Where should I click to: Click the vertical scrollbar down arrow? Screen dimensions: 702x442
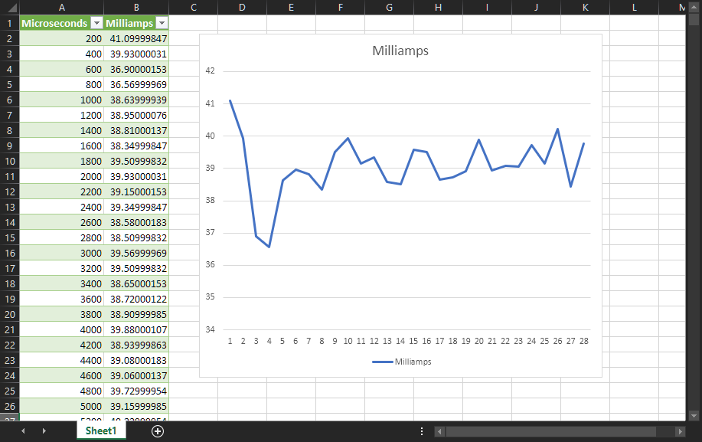(x=693, y=414)
